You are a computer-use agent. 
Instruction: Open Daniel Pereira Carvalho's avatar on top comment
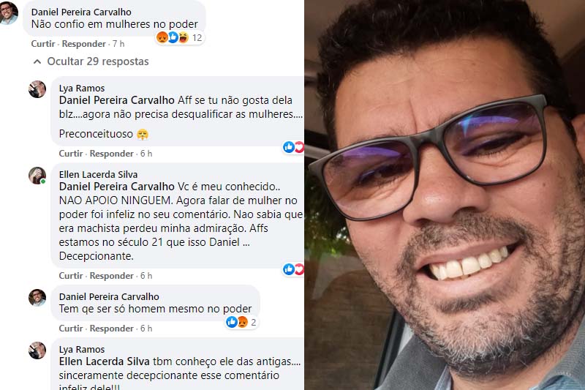(8, 13)
